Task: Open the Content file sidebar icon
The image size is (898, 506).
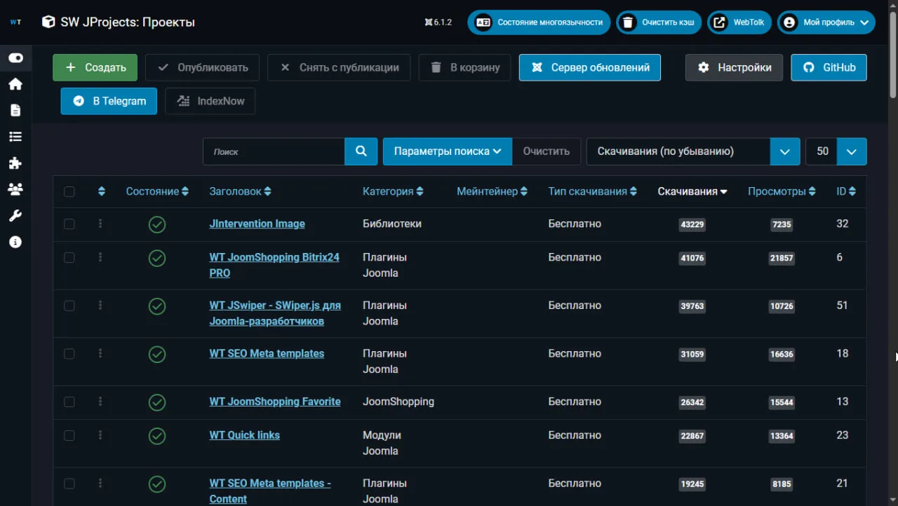Action: point(15,111)
